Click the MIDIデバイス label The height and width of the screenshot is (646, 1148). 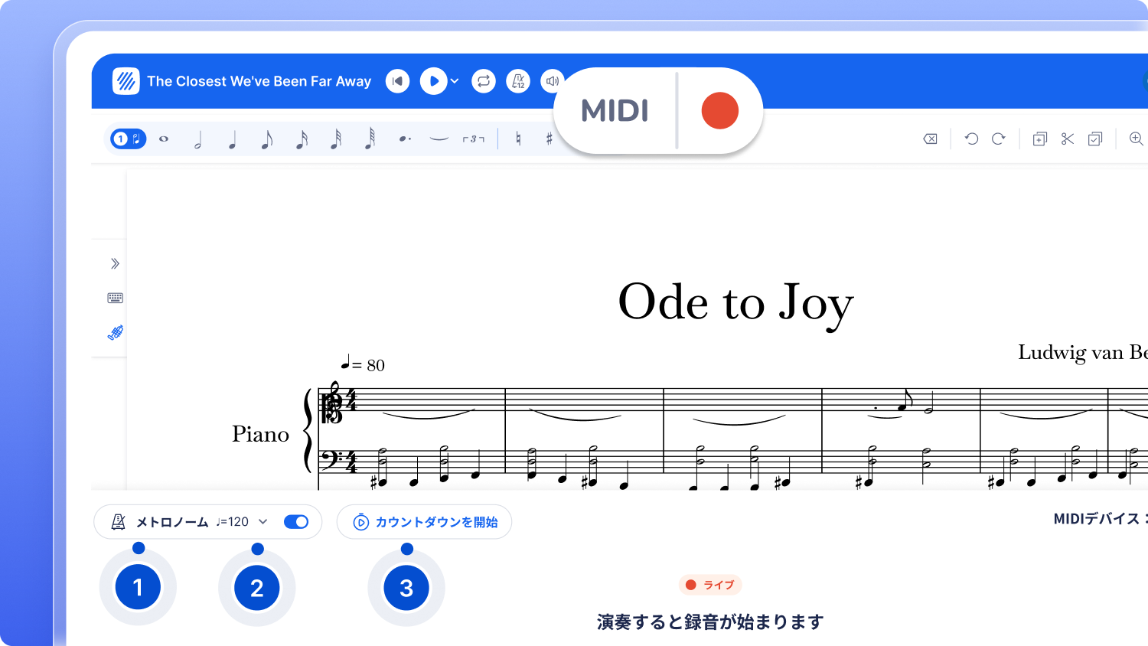click(x=1099, y=519)
